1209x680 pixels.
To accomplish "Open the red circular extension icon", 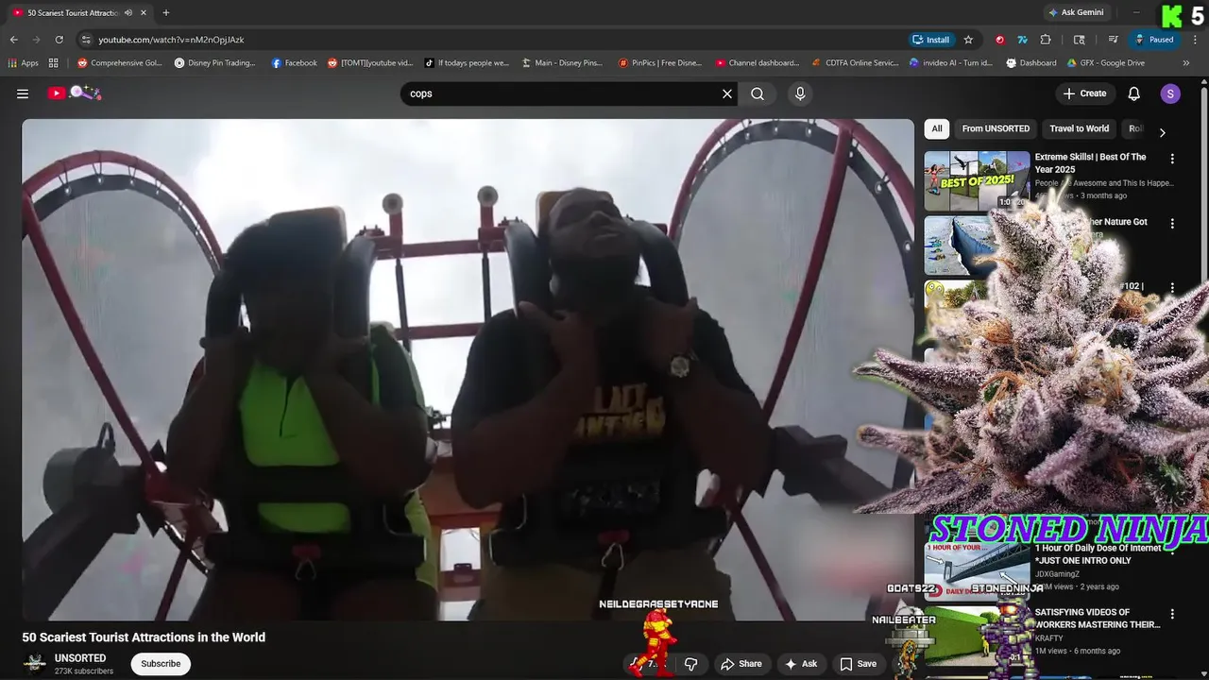I will [999, 40].
